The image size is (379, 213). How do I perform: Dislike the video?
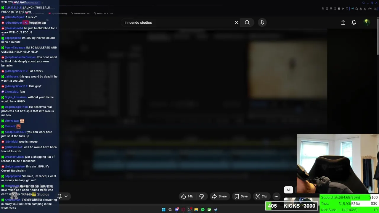click(202, 196)
